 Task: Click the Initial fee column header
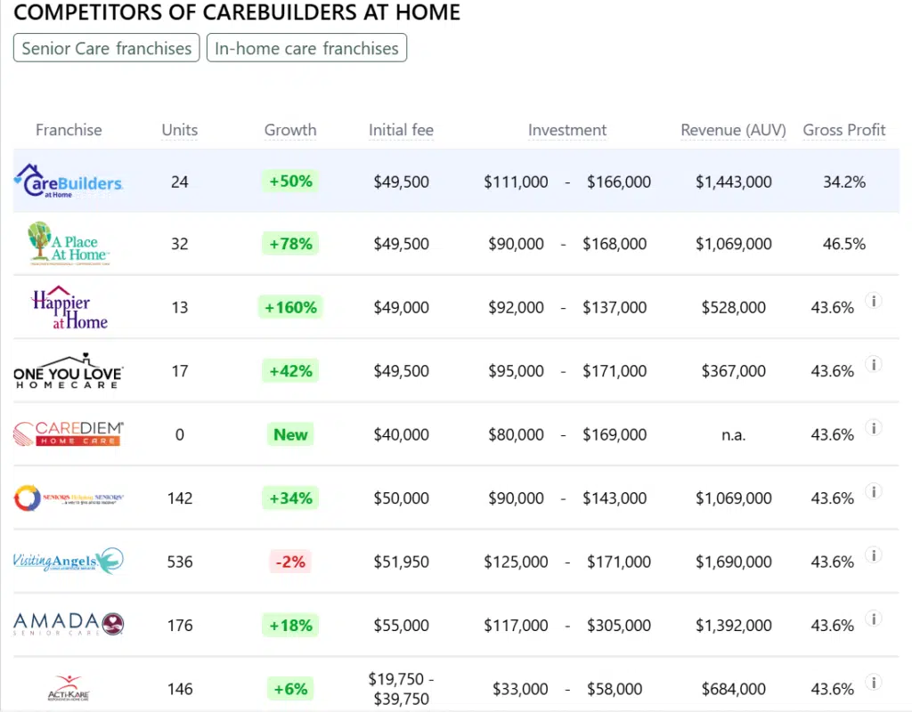click(x=401, y=130)
